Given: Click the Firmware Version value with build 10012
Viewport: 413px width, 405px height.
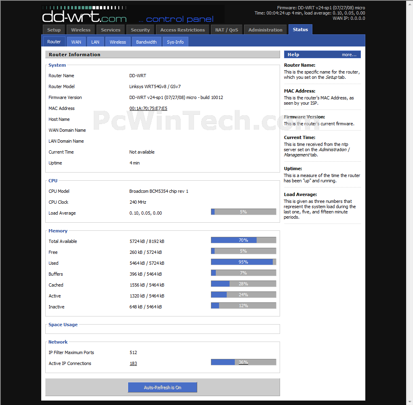Looking at the screenshot, I should click(x=176, y=97).
